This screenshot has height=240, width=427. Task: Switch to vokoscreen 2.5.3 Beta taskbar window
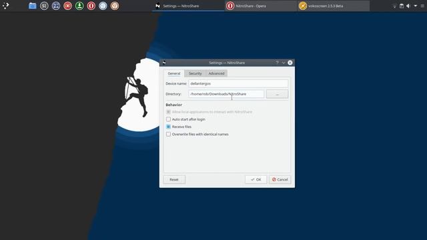coord(334,6)
